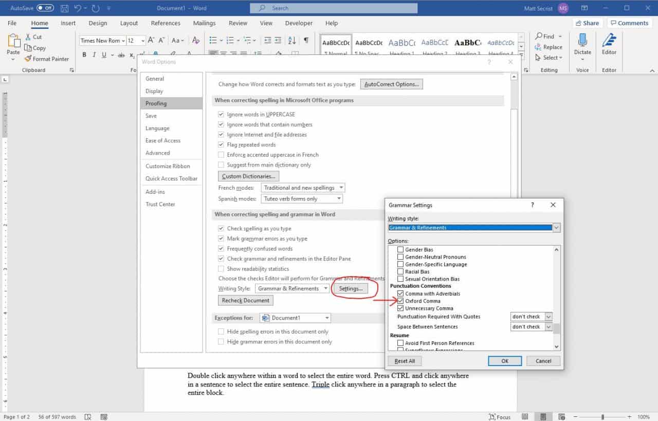
Task: Enable the Oxford Comma option
Action: (x=400, y=301)
